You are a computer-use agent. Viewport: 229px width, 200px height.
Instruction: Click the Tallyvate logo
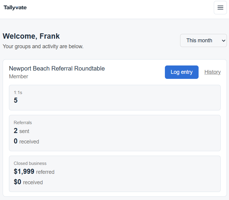pos(15,7)
